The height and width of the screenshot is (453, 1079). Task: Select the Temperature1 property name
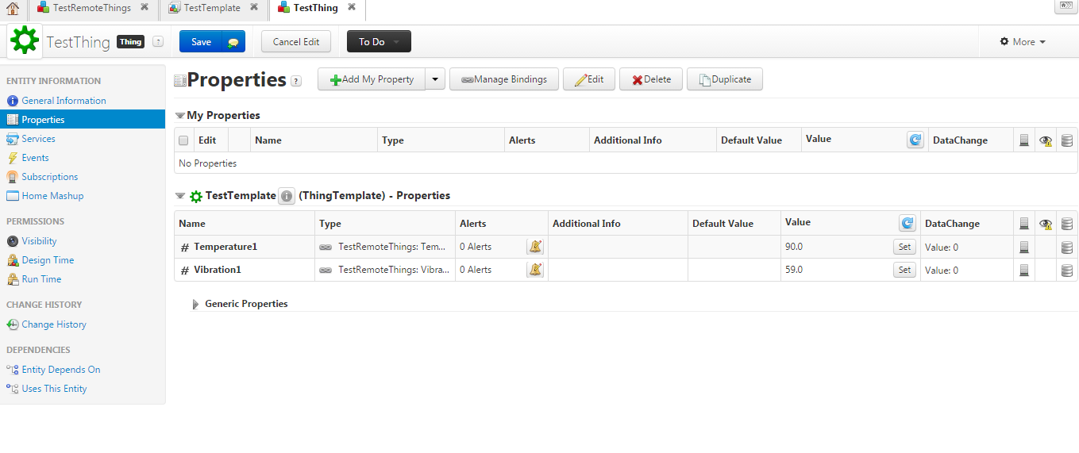[x=225, y=247]
